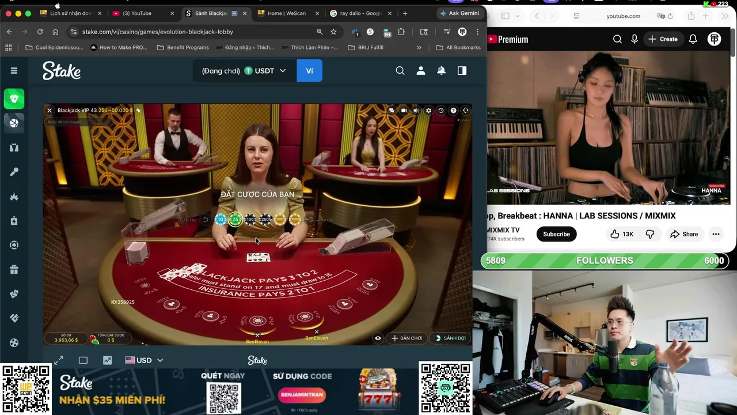Viewport: 737px width, 415px height.
Task: Toggle Stake fullscreen expand arrows icon
Action: [x=59, y=360]
